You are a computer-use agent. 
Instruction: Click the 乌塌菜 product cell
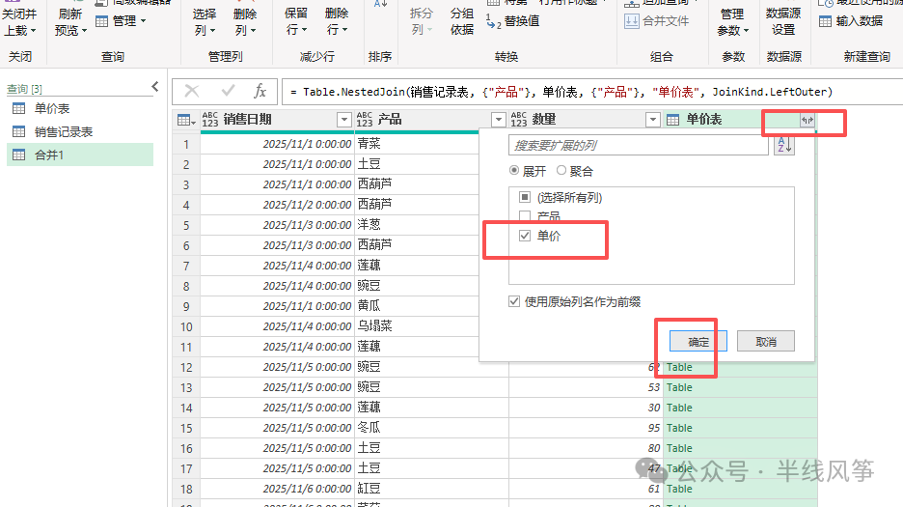click(417, 325)
